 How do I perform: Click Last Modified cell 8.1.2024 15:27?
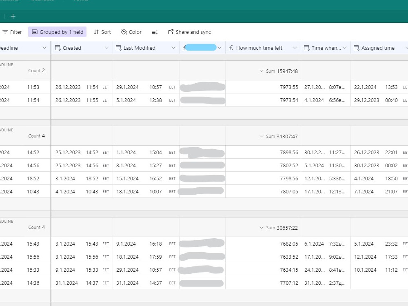pos(146,165)
